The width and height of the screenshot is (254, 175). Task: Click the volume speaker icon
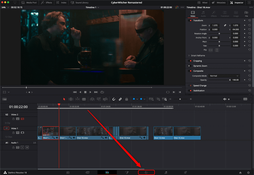[x=225, y=99]
